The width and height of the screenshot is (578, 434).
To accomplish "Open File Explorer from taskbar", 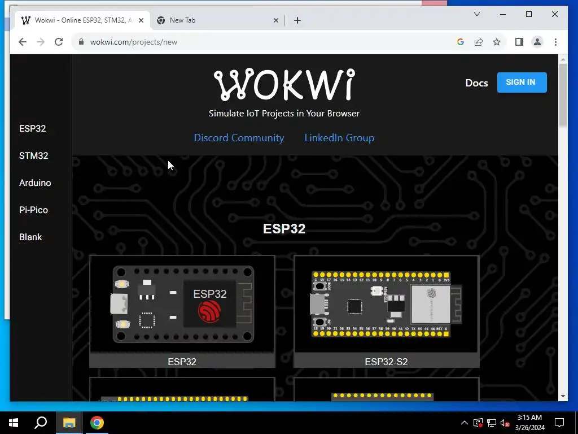I will pyautogui.click(x=69, y=423).
